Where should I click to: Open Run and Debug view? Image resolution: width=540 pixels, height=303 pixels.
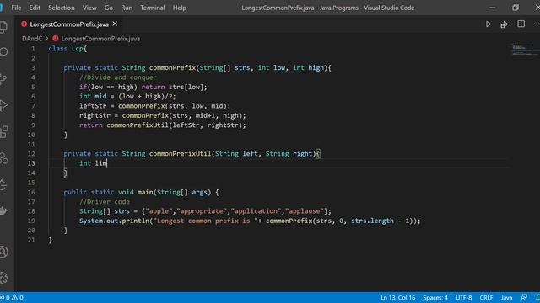(3, 105)
